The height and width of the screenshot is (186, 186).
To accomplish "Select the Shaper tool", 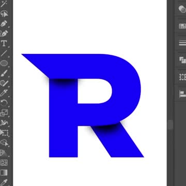I will pos(4,83).
